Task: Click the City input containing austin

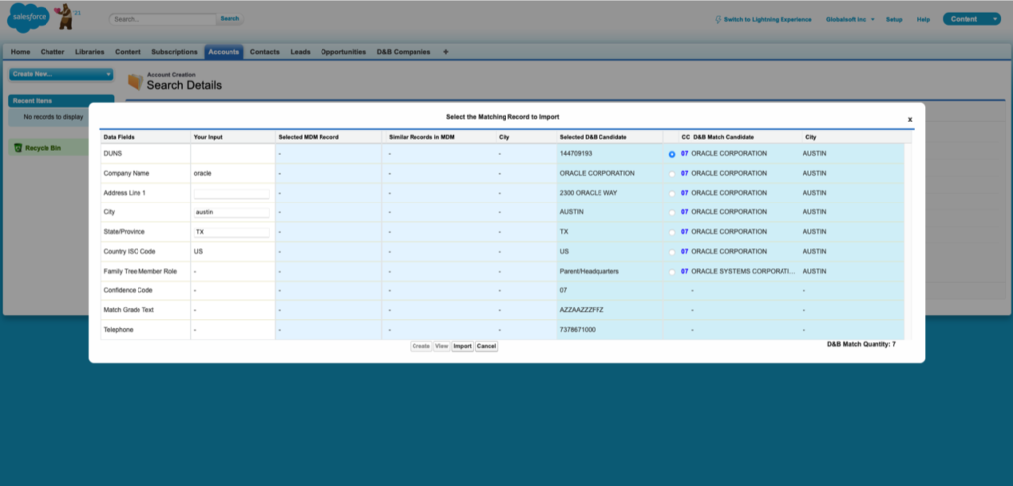Action: [x=231, y=212]
